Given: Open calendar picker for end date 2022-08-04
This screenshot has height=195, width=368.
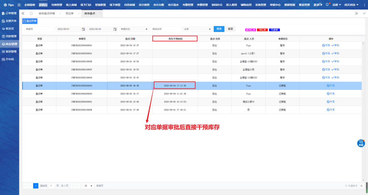Looking at the screenshot, I should [115, 29].
